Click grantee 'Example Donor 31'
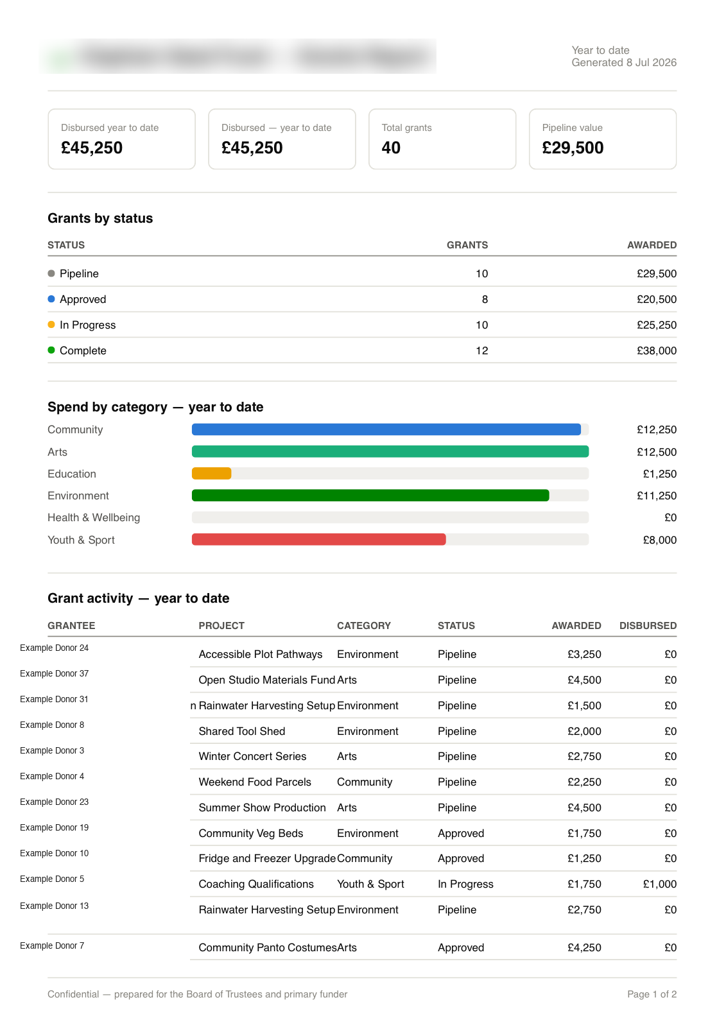The width and height of the screenshot is (726, 1027). coord(54,699)
